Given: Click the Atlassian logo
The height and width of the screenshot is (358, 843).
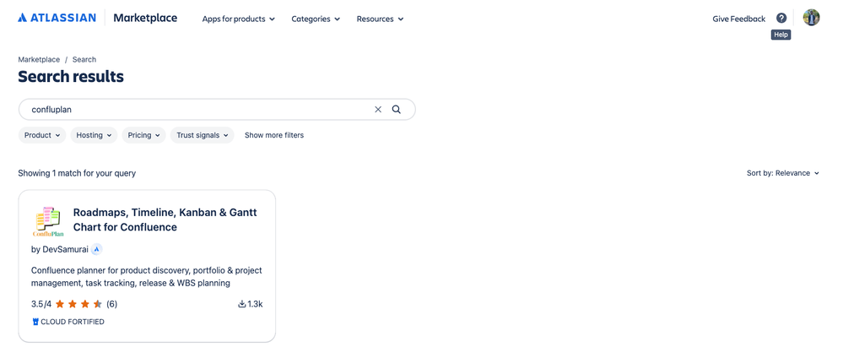Looking at the screenshot, I should pyautogui.click(x=57, y=18).
